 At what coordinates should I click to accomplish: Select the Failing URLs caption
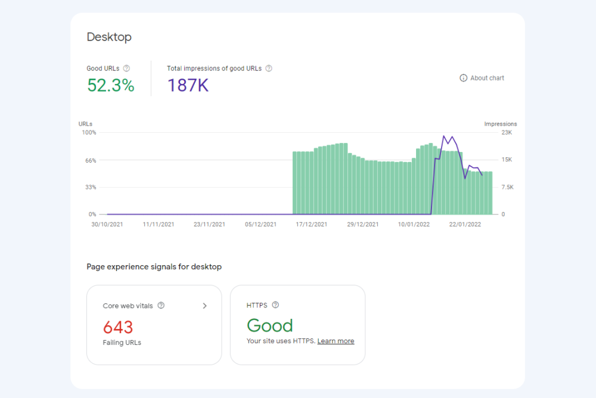[x=122, y=343]
